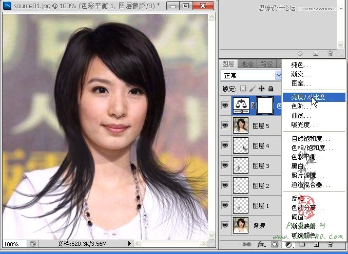Select layer named 图层 3
Viewport: 348px width, 254px height.
[261, 165]
